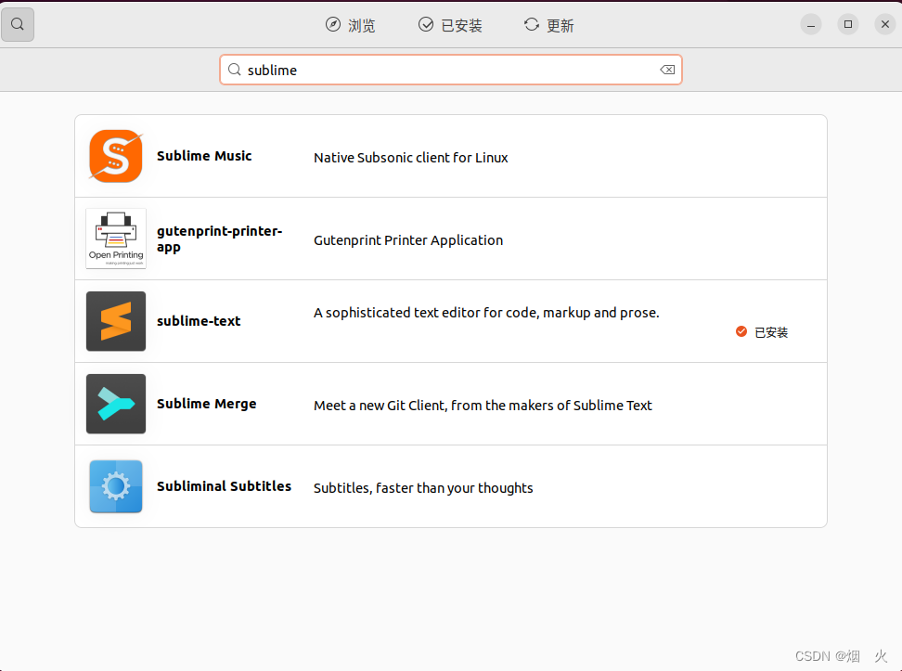Viewport: 902px width, 671px height.
Task: Click 'Native Subsonic client for Linux' description
Action: (x=411, y=158)
